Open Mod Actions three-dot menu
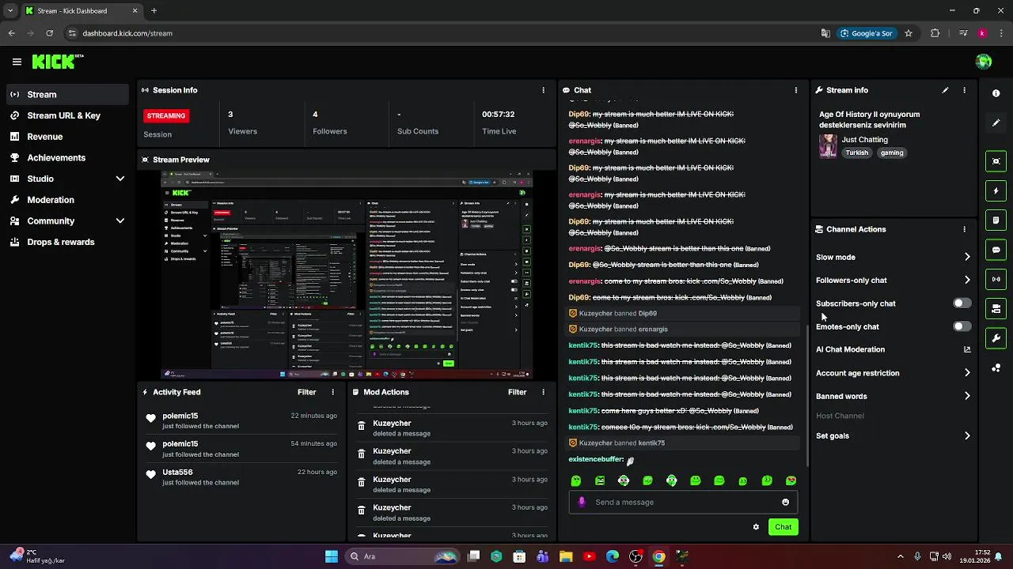 pyautogui.click(x=543, y=392)
